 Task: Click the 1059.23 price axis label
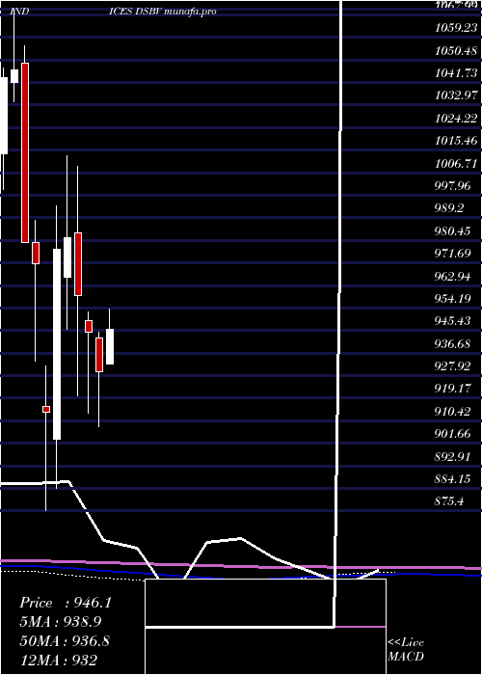pyautogui.click(x=456, y=28)
